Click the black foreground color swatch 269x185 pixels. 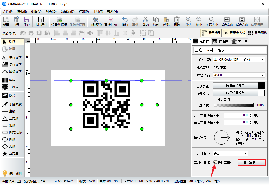261,86
